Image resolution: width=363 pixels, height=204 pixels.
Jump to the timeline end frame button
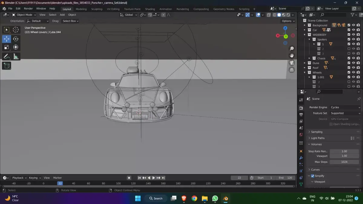(x=163, y=178)
